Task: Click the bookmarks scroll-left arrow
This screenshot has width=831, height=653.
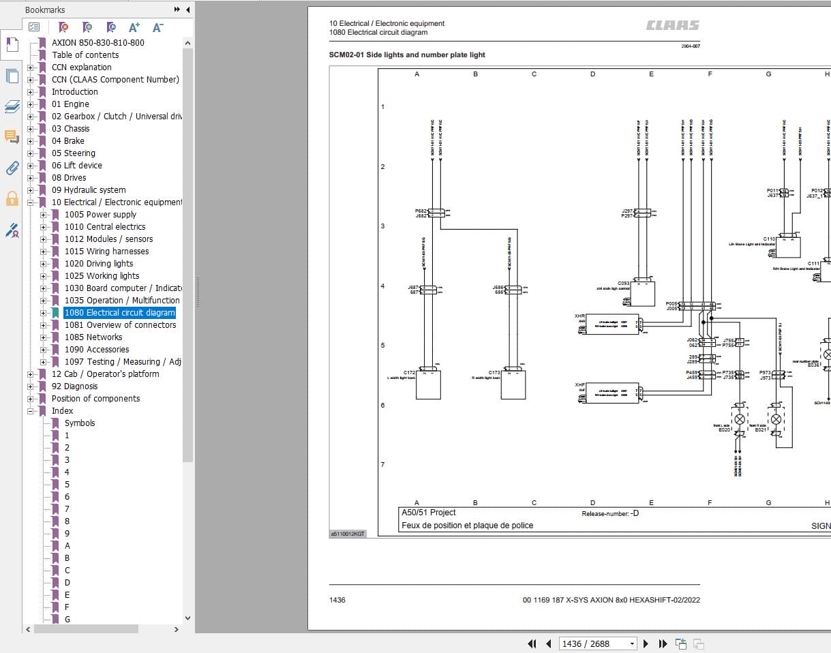Action: (28, 629)
